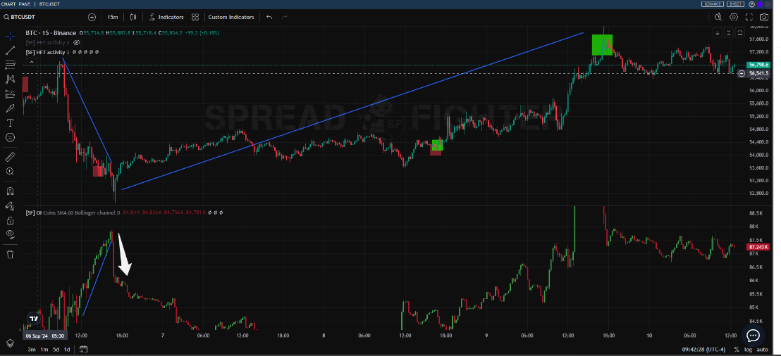The width and height of the screenshot is (781, 356).
Task: Open the candlestick chart style selector
Action: tap(133, 17)
